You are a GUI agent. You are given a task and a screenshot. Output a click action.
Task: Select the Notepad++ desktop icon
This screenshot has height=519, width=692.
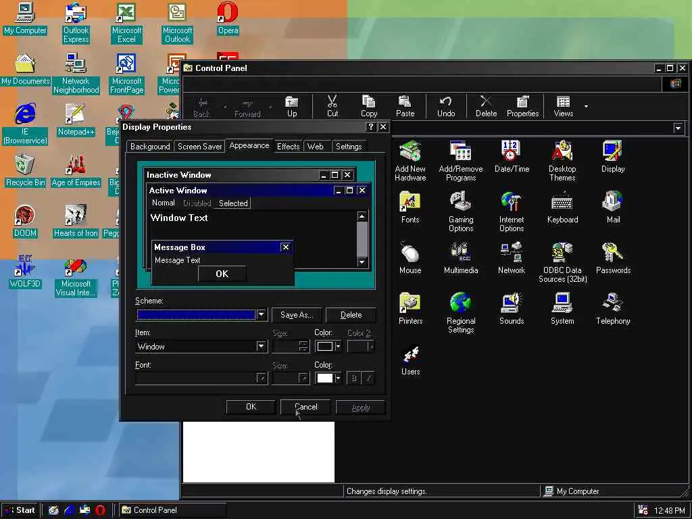pos(76,120)
